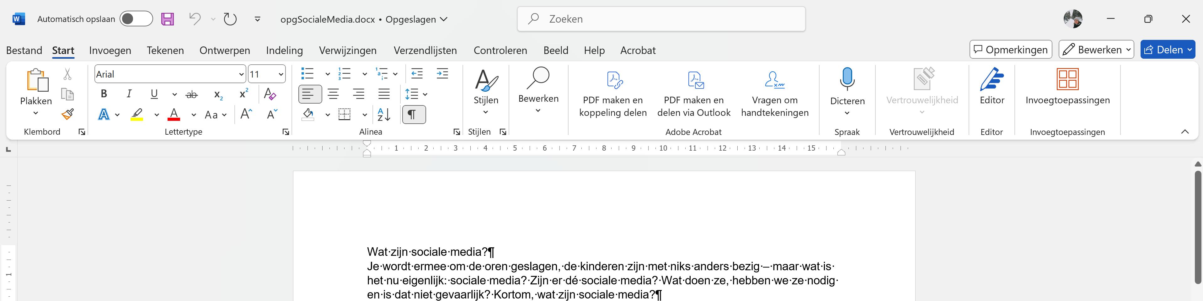
Task: Open the Editor pen icon
Action: (x=992, y=79)
